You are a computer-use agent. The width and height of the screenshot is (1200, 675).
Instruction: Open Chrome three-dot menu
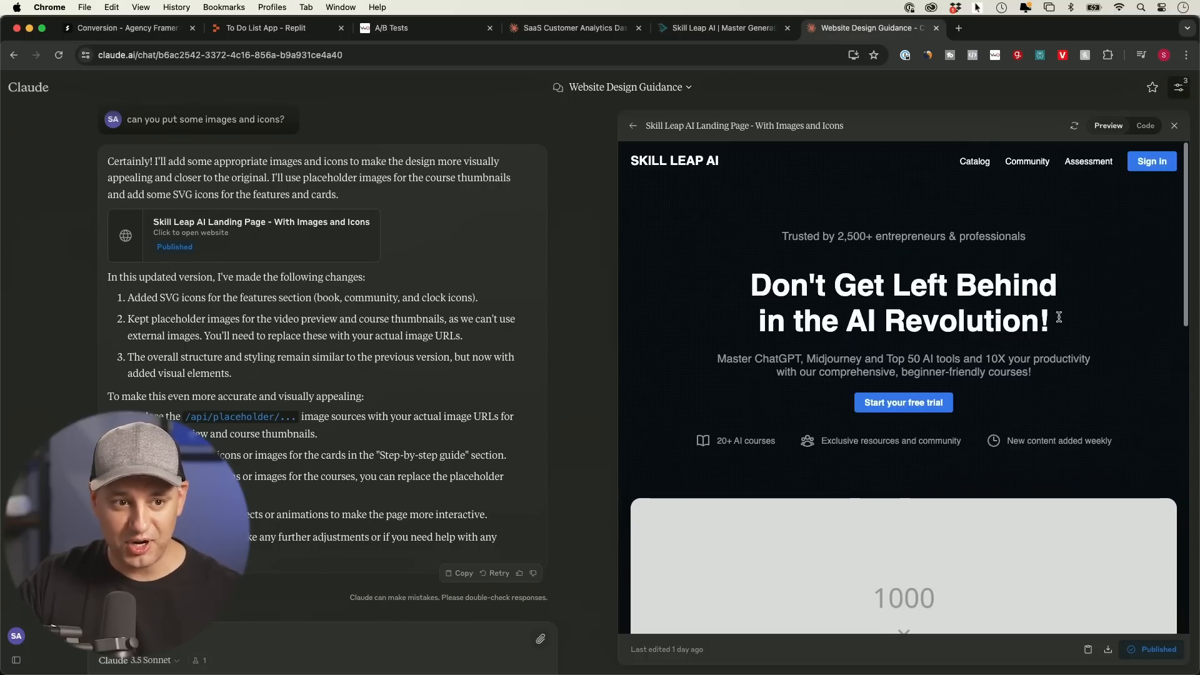pyautogui.click(x=1186, y=55)
